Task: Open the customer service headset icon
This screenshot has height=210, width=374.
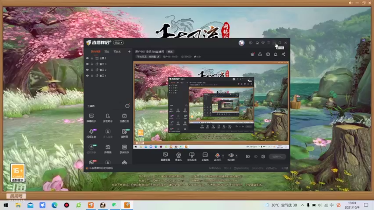Action: coord(257,43)
